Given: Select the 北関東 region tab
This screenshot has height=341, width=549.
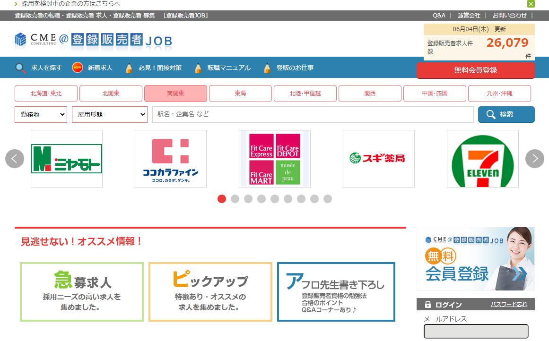Looking at the screenshot, I should point(111,94).
